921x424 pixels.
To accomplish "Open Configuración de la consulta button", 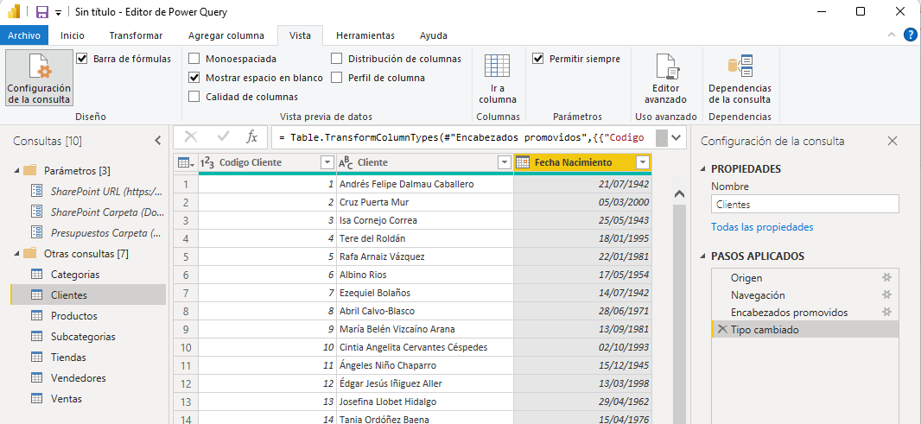I will coord(39,78).
